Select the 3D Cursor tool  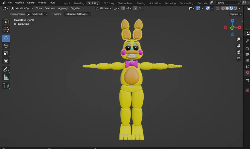coord(6,30)
